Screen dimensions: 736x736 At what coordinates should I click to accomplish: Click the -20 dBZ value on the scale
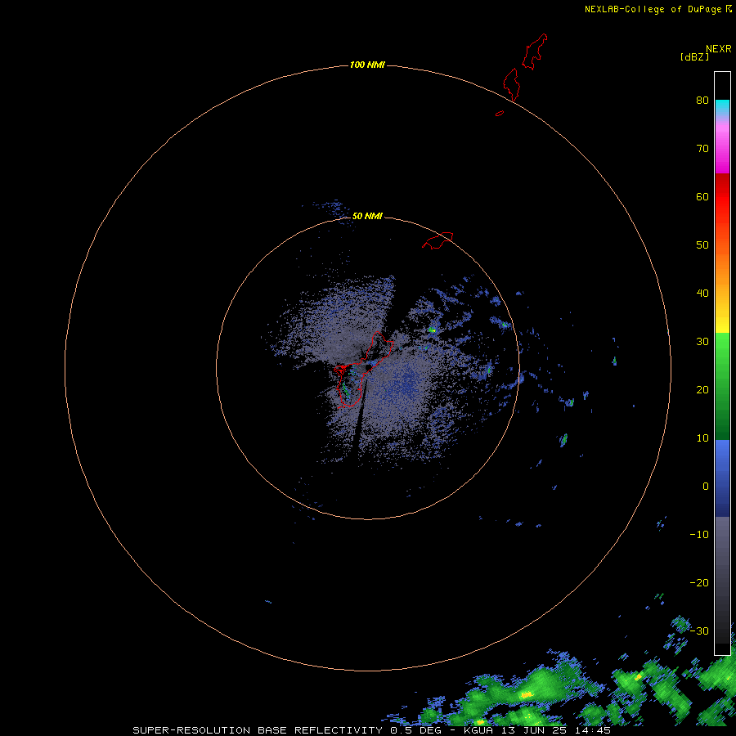(699, 583)
